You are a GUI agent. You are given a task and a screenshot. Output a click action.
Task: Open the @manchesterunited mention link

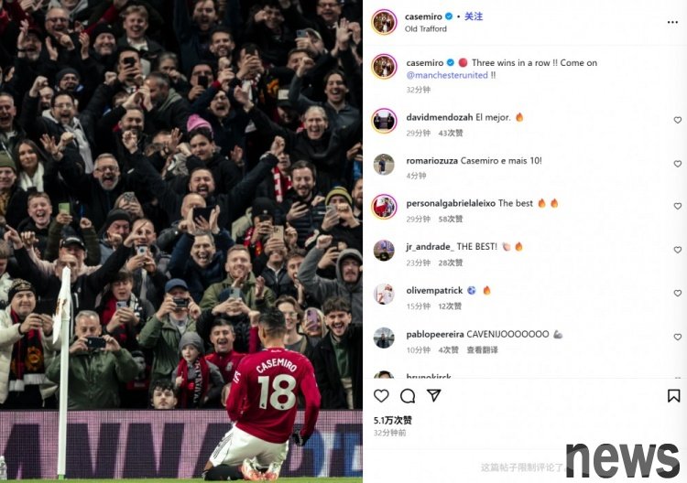click(x=447, y=75)
